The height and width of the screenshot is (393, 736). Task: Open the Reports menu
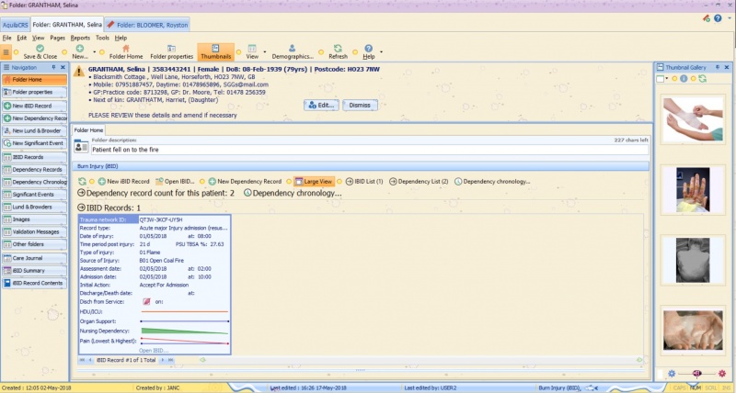tap(80, 38)
